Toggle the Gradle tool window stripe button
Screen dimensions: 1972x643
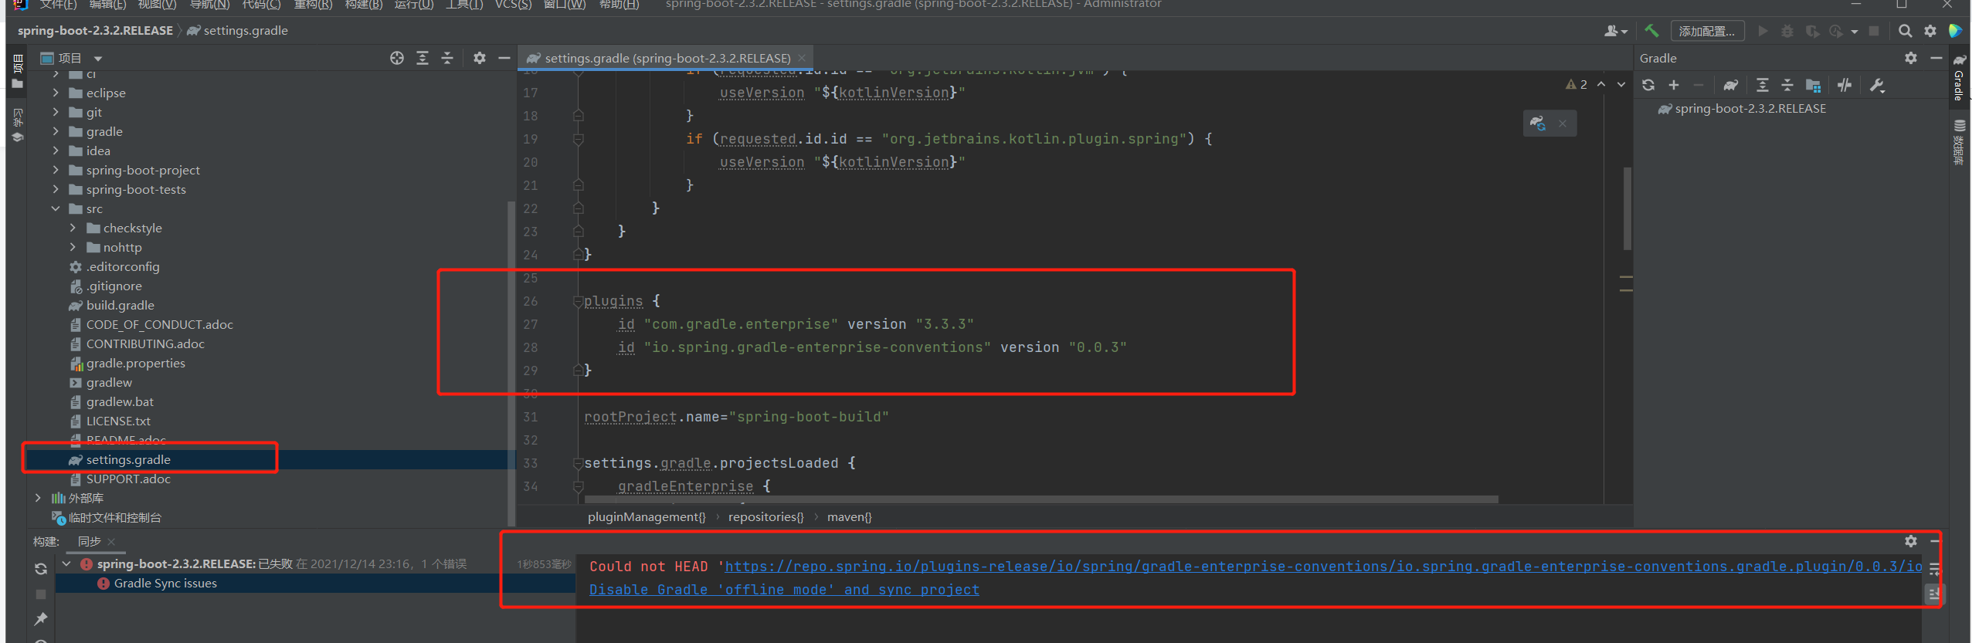pyautogui.click(x=1960, y=78)
